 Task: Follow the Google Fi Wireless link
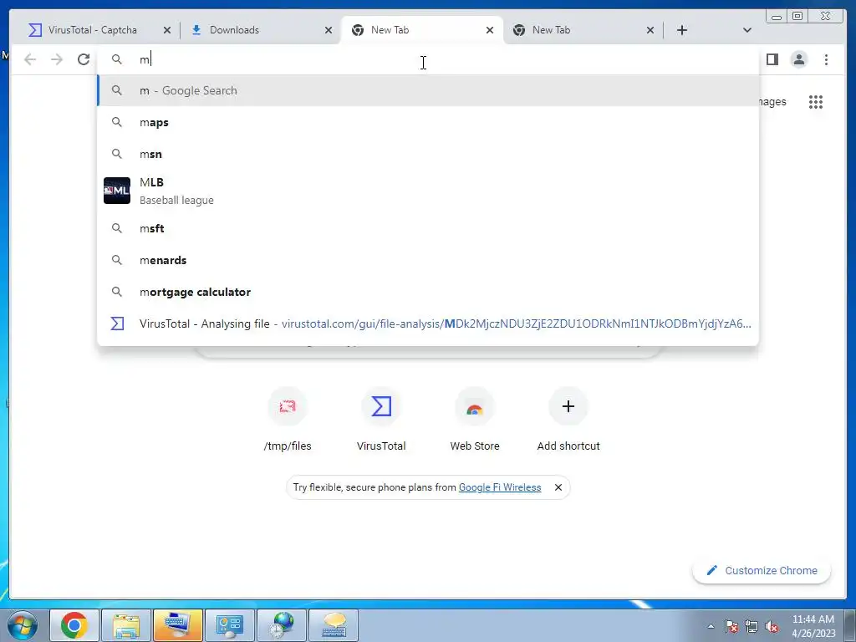pyautogui.click(x=500, y=487)
